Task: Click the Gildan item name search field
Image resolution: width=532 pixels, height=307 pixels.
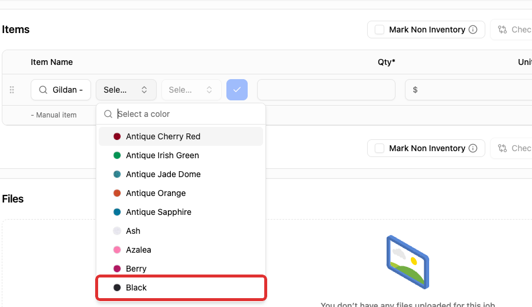Action: click(61, 90)
